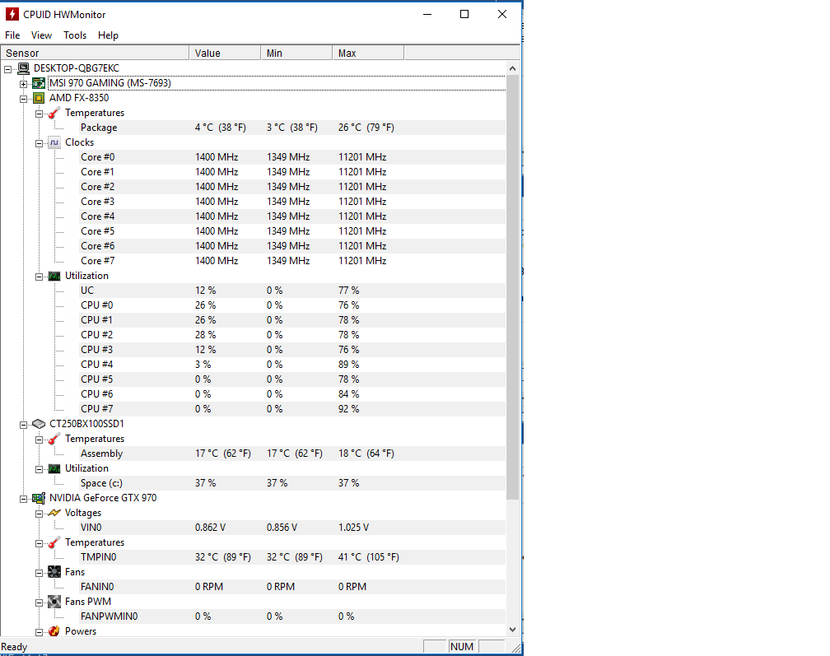Click the Clocks waveform icon
Image resolution: width=830 pixels, height=656 pixels.
coord(54,142)
